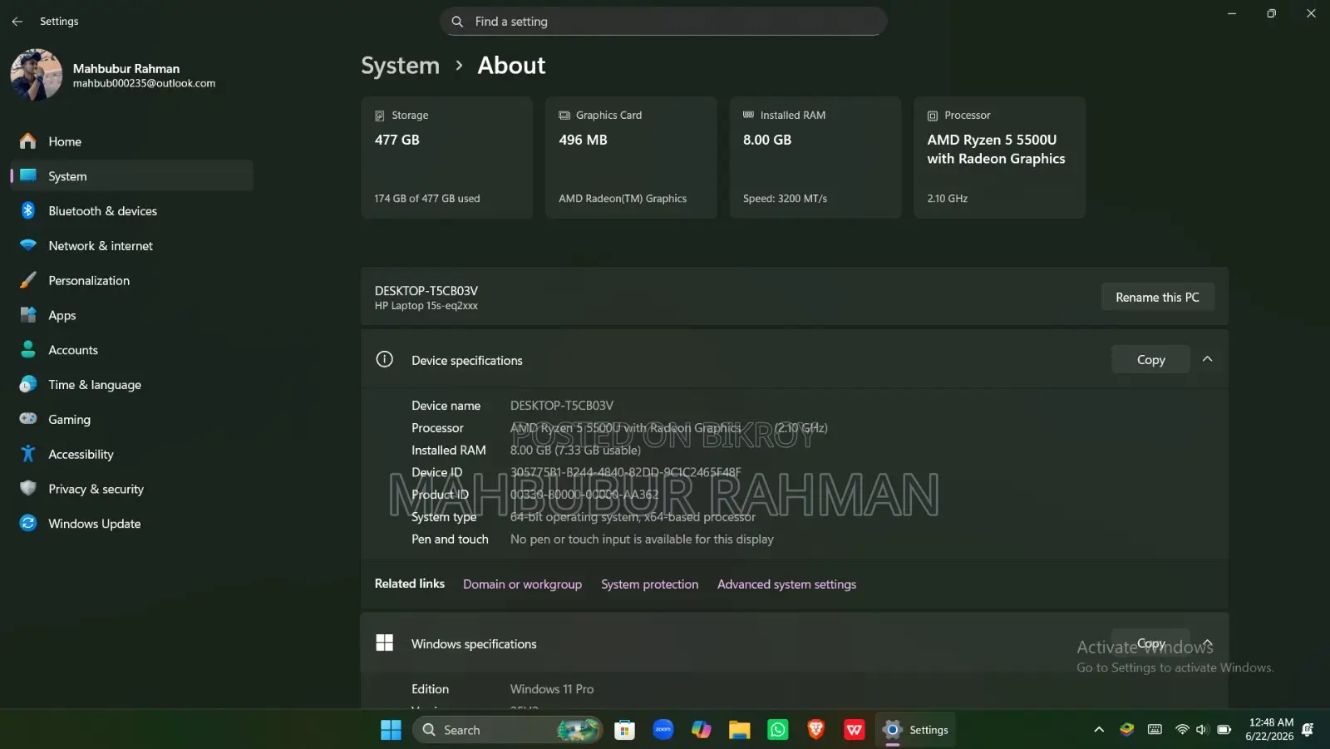Open WhatsApp from the taskbar
The image size is (1330, 749).
click(x=777, y=730)
